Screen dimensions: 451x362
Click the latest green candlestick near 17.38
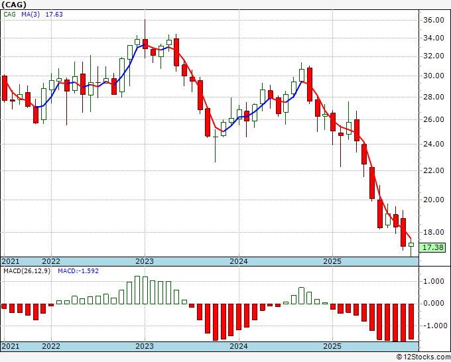pyautogui.click(x=411, y=245)
